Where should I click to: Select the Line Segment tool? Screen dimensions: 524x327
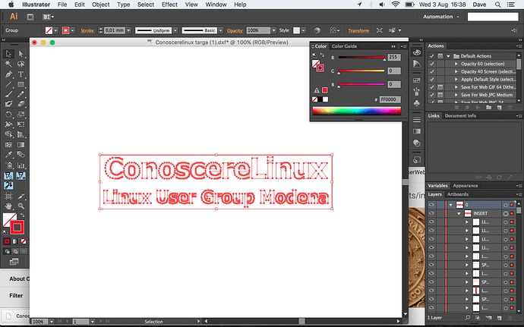pos(8,84)
